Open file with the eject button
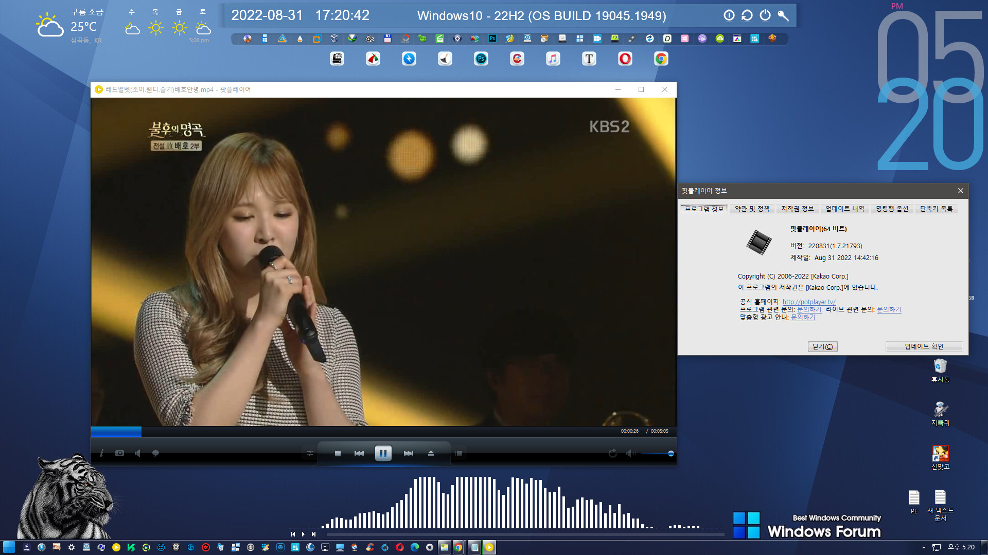 (x=431, y=453)
